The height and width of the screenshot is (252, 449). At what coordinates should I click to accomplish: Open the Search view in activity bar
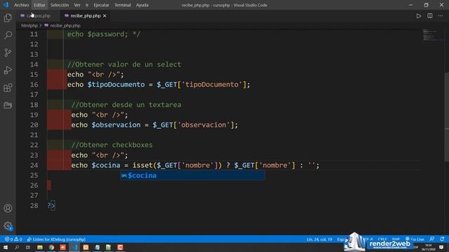8,35
